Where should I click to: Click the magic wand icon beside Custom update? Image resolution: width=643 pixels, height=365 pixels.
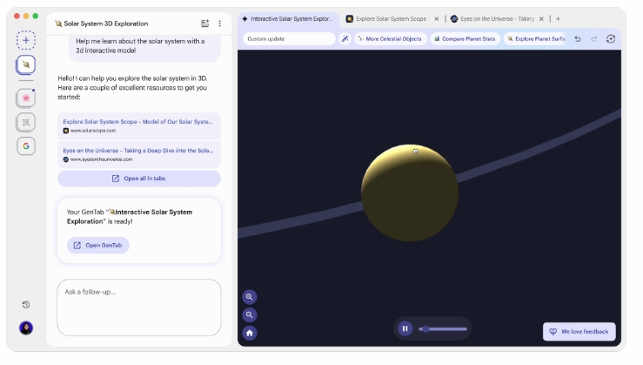point(345,38)
